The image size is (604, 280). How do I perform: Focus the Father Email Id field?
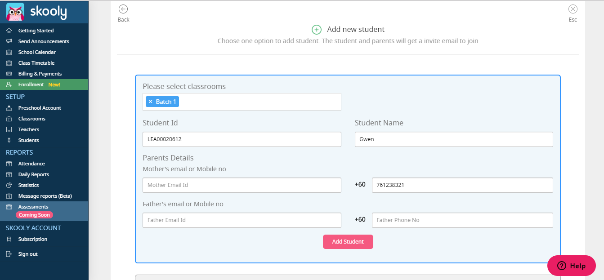[242, 220]
